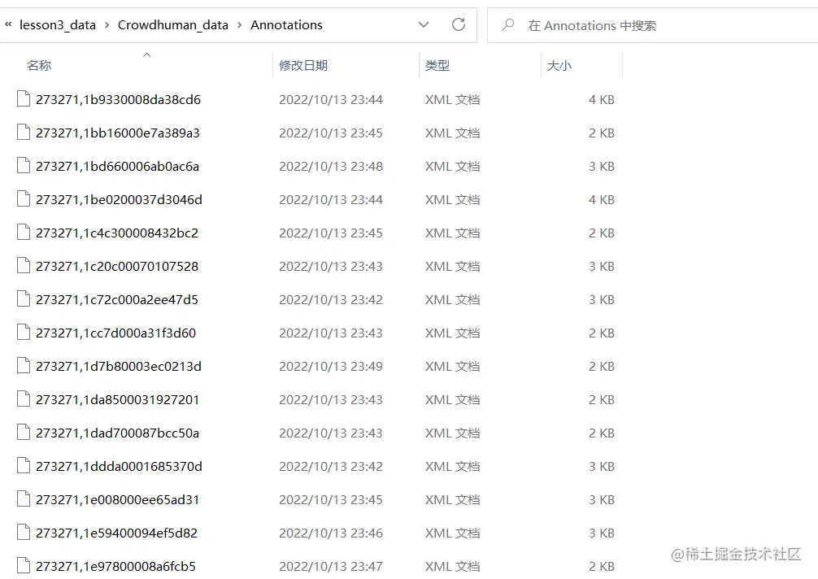Sort by the 大小 column header
Screen dimensions: 818x579
pos(559,66)
